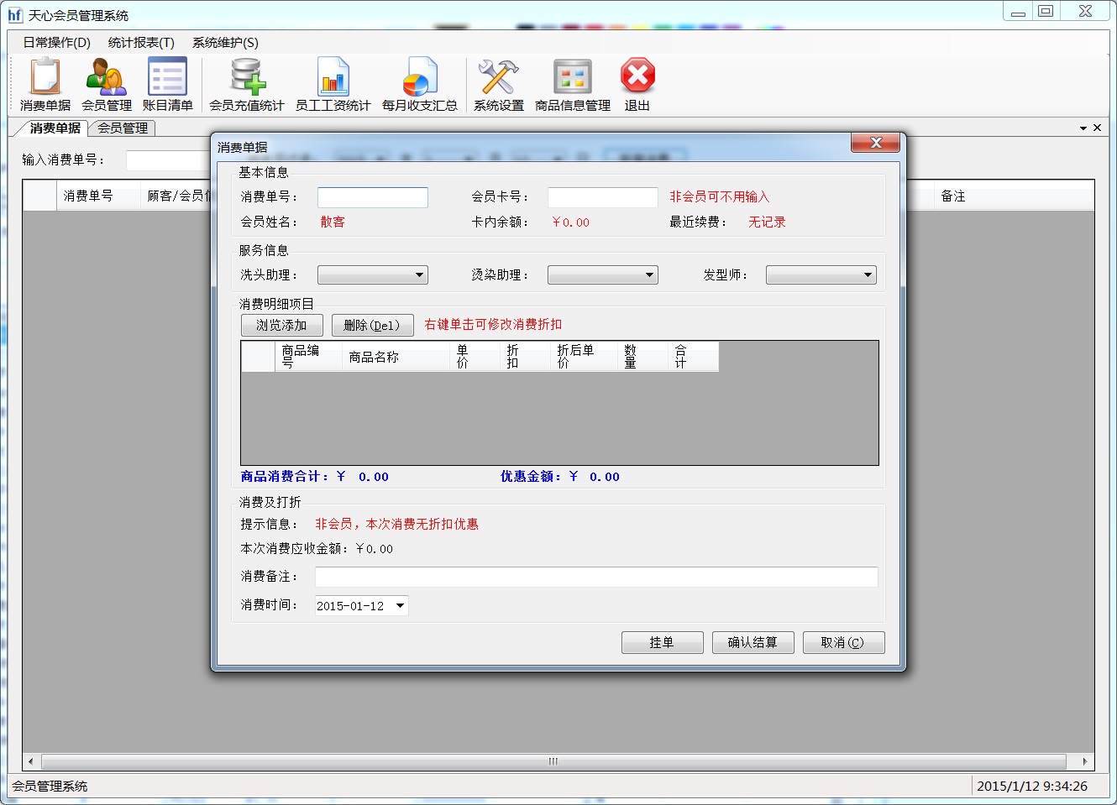
Task: Click the 浏览添加 button
Action: click(282, 325)
